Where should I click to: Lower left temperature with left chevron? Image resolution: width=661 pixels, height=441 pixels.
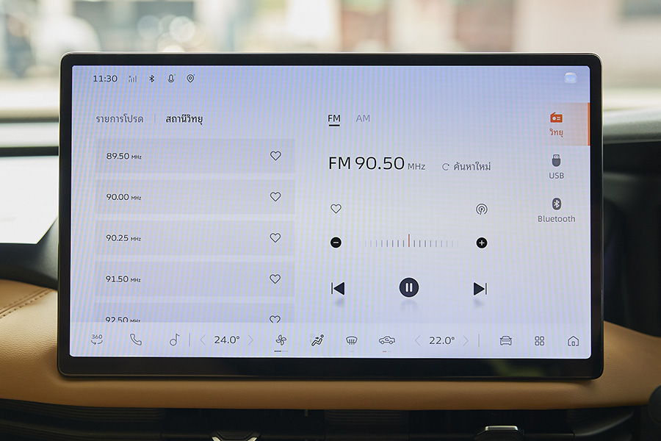click(203, 340)
